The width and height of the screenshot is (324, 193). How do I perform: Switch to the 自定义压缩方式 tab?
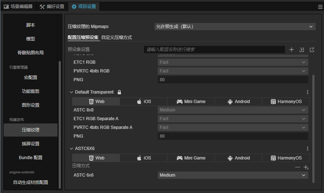tap(117, 38)
